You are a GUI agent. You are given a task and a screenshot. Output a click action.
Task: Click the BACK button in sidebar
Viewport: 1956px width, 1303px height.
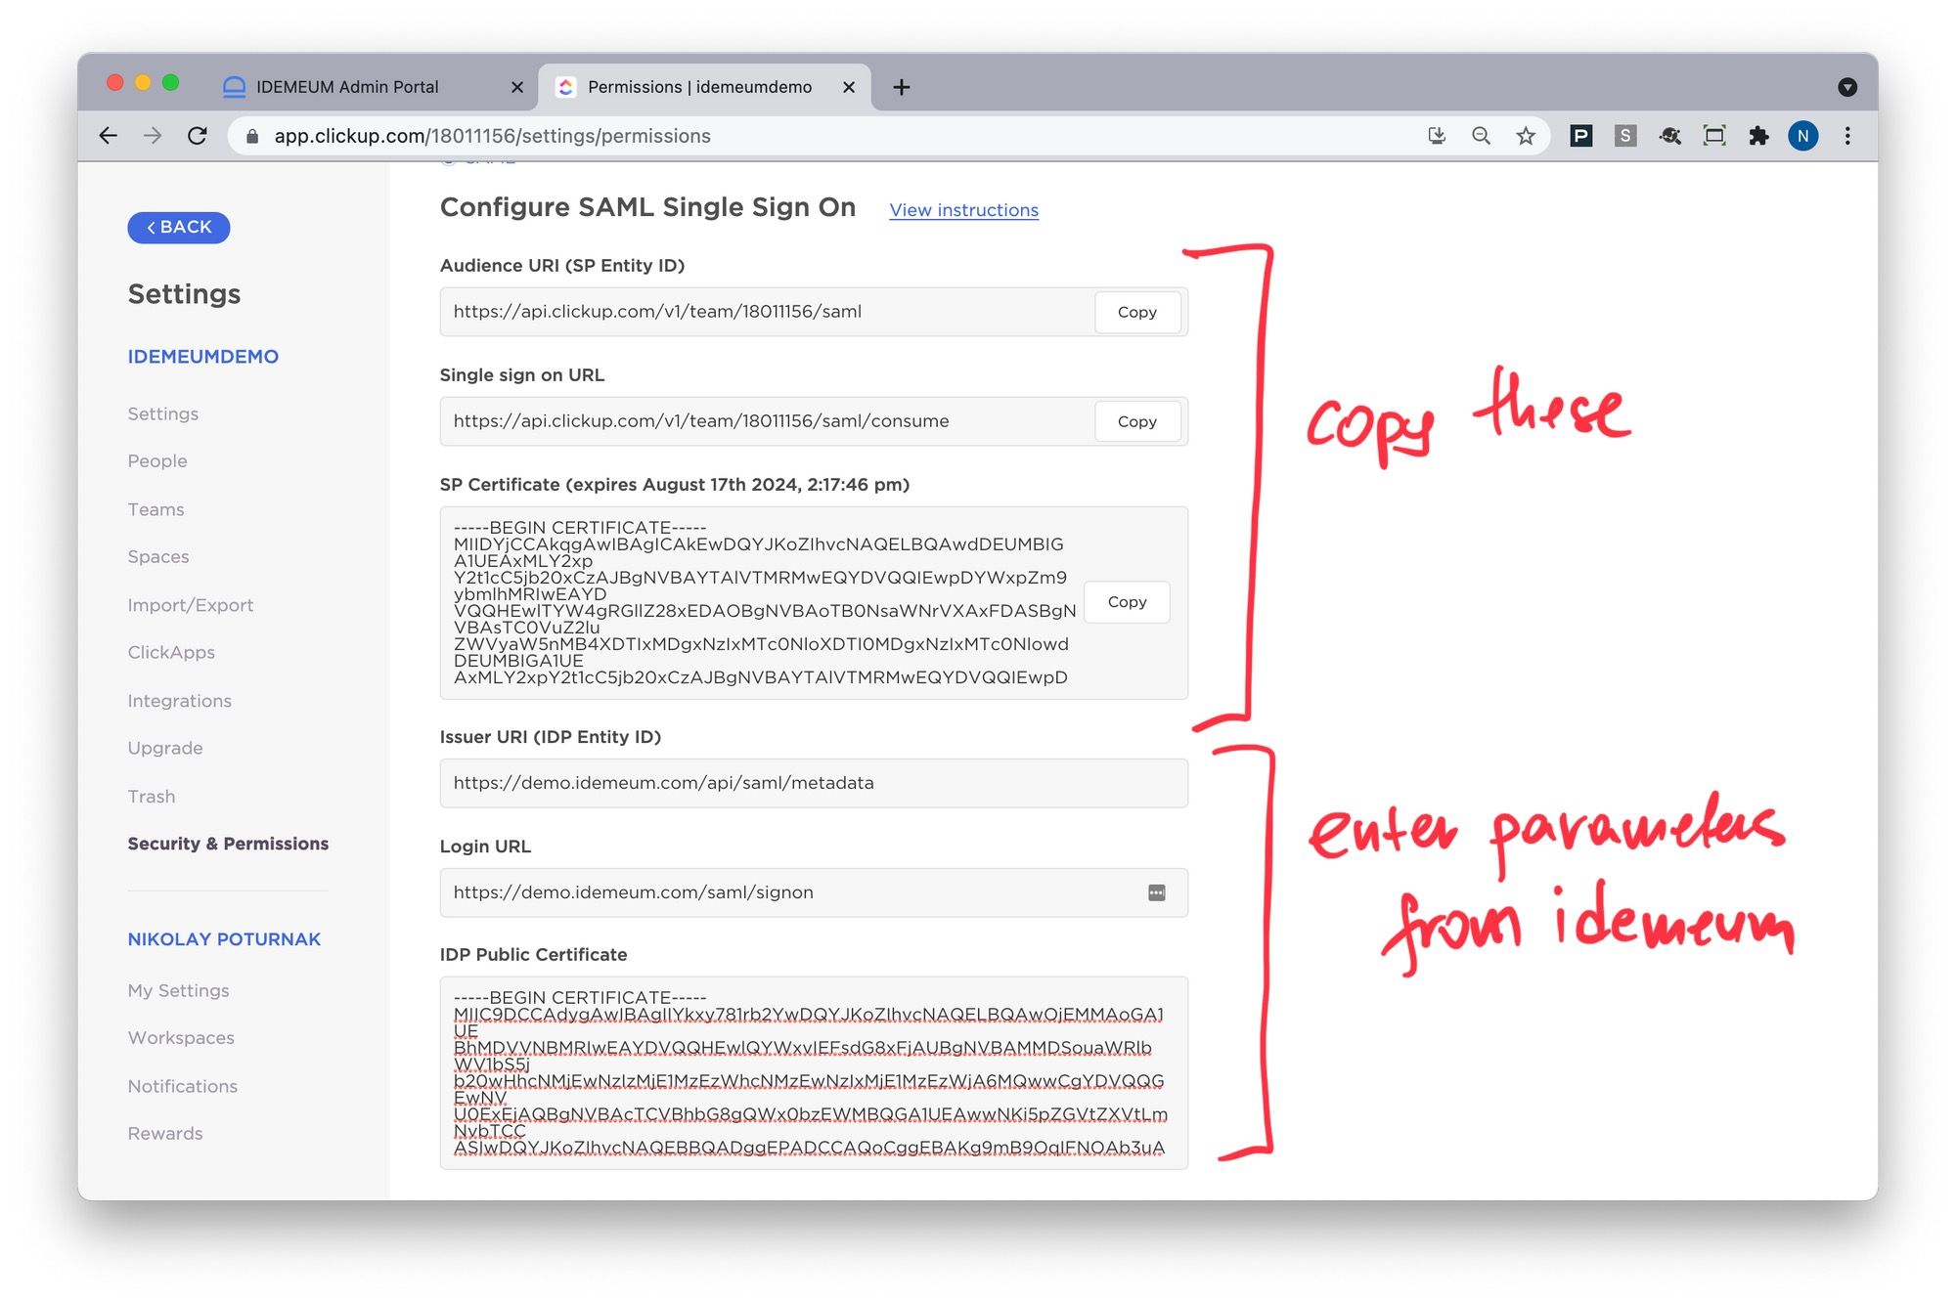pos(179,228)
